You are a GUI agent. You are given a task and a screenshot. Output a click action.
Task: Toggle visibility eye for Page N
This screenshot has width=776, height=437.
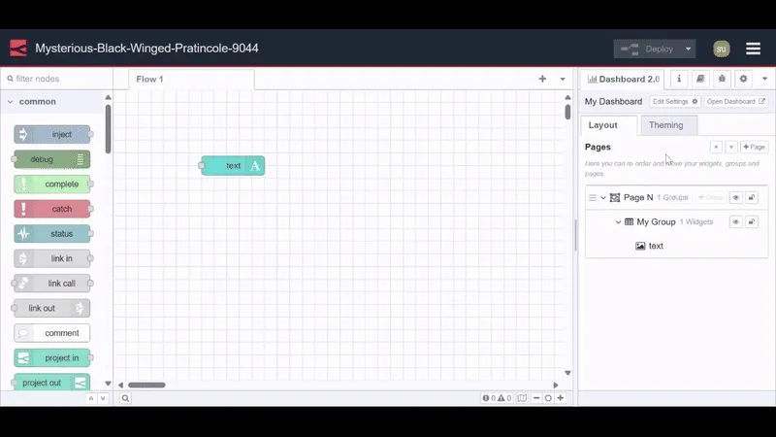coord(736,197)
